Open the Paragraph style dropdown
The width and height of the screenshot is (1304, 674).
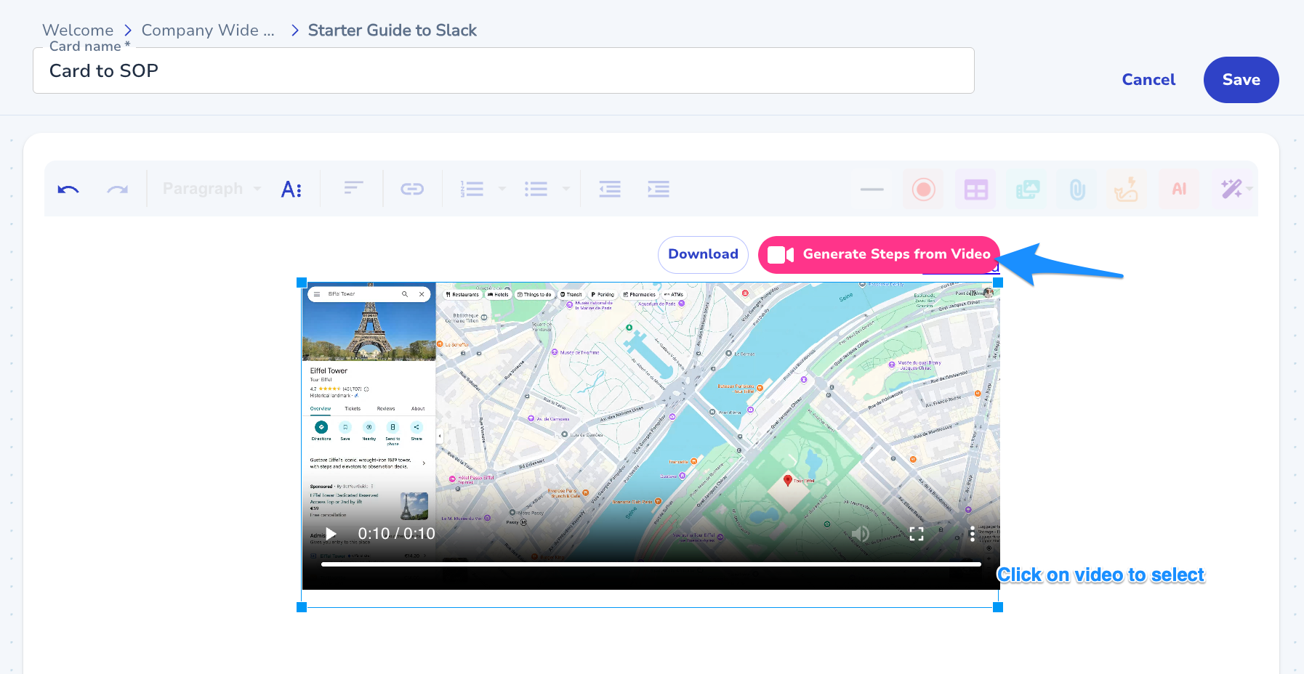pos(212,189)
